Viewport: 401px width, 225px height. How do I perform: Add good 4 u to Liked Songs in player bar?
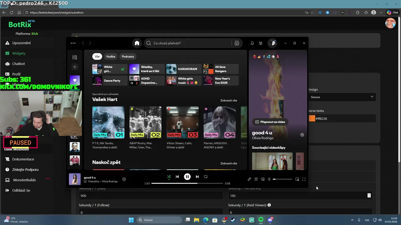point(124,179)
